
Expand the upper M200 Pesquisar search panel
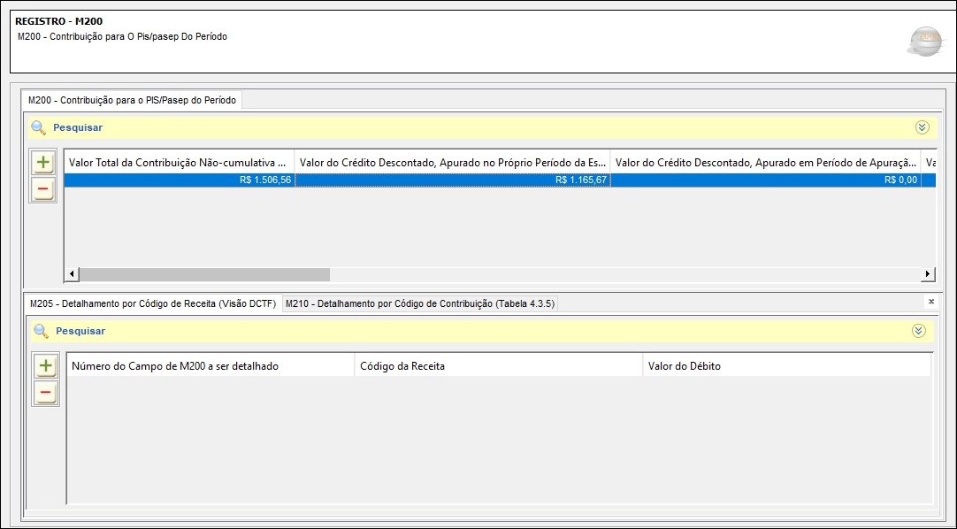coord(923,127)
